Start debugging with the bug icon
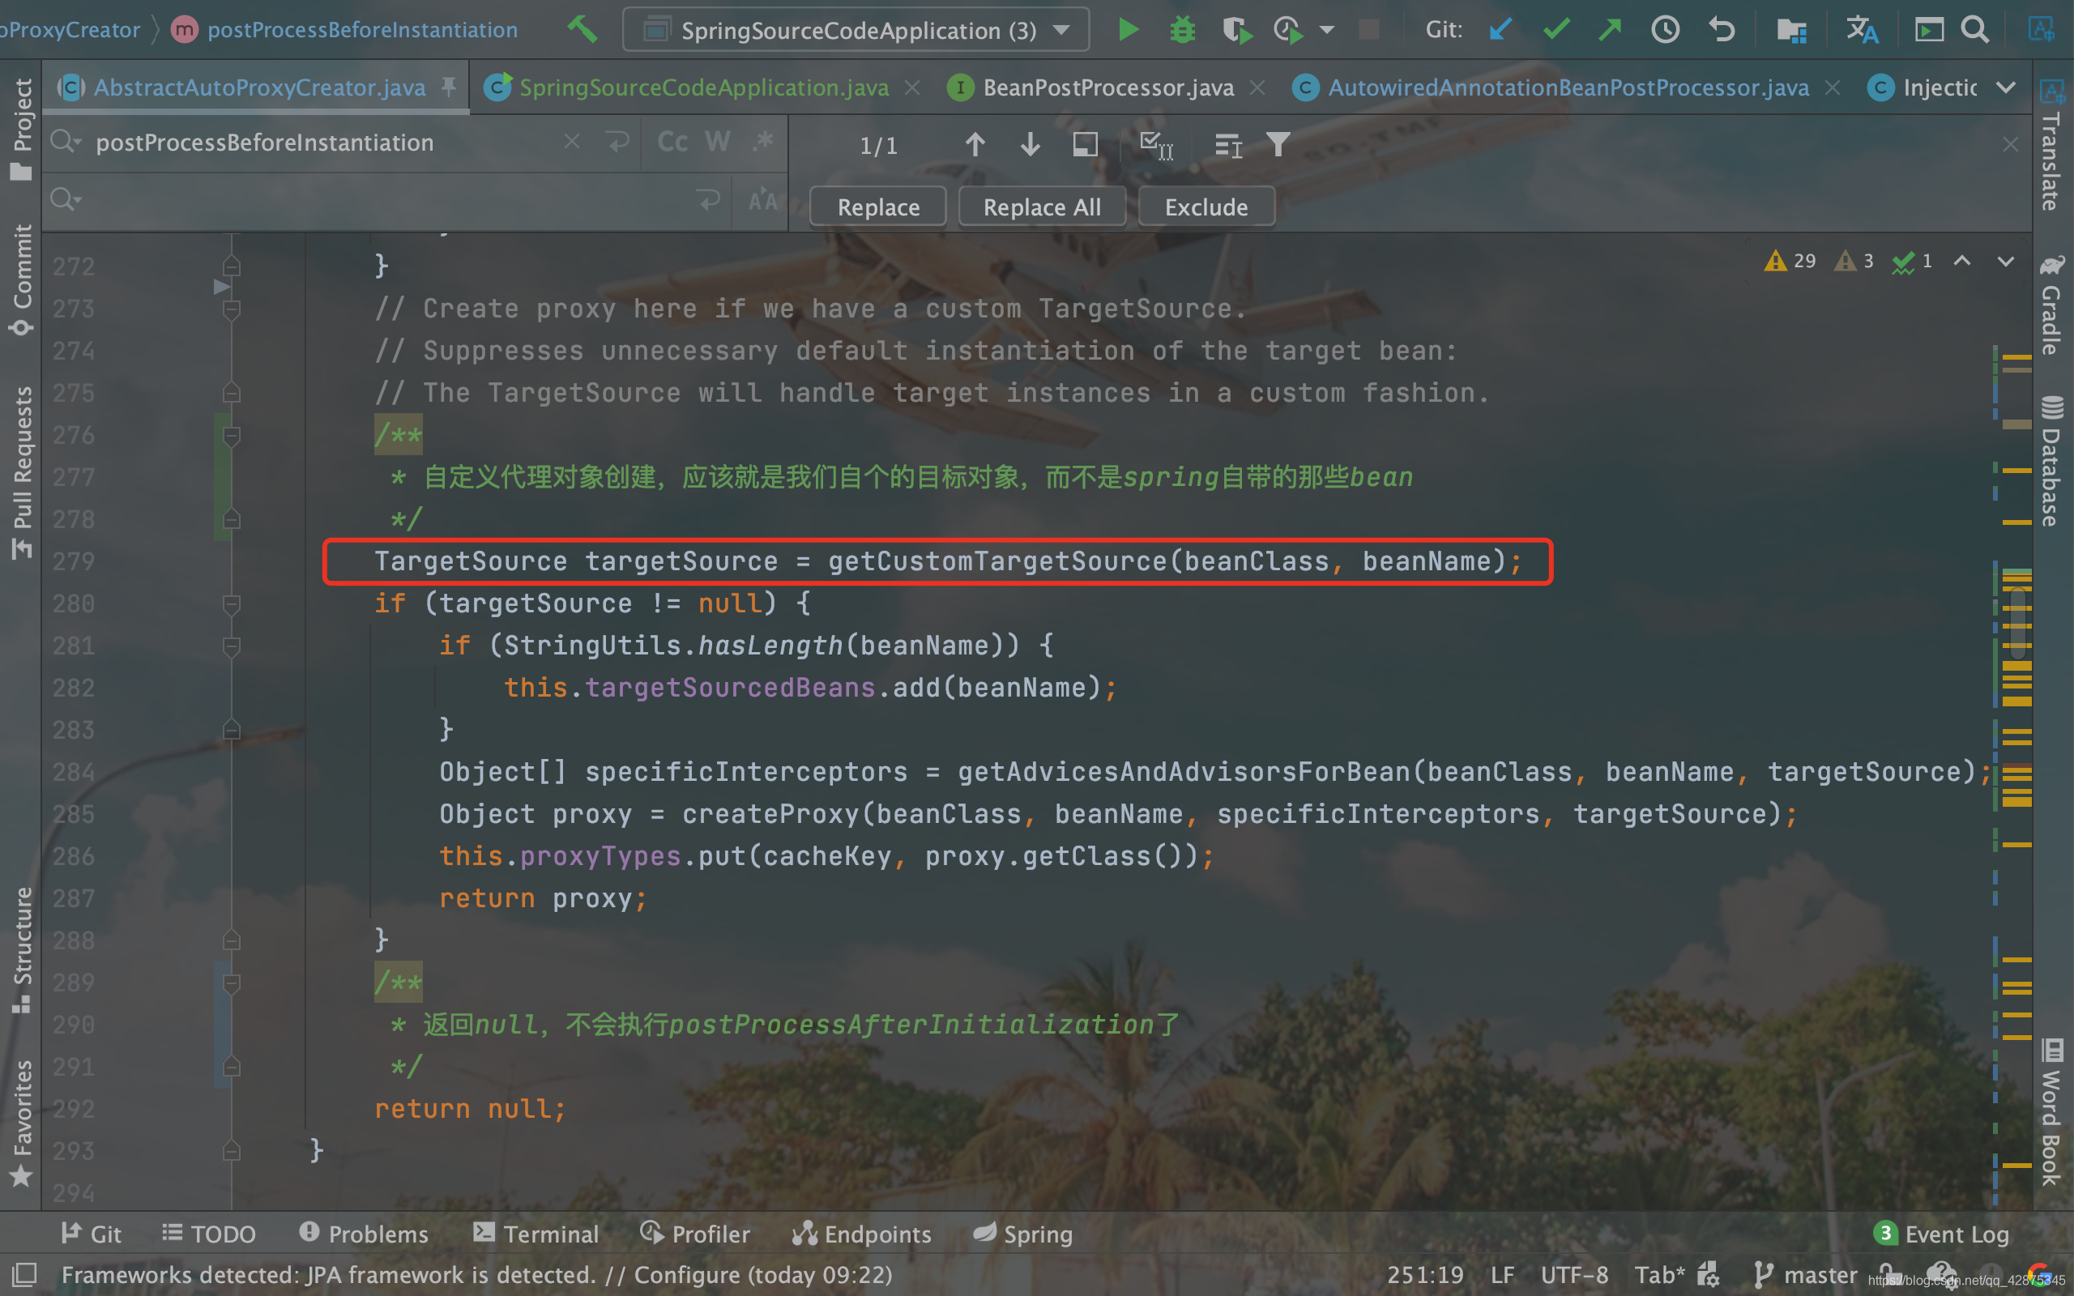 [1183, 30]
